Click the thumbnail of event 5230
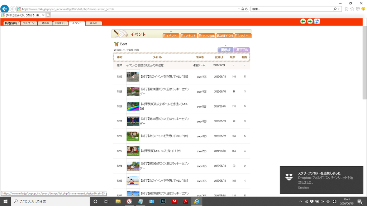 coord(133,77)
